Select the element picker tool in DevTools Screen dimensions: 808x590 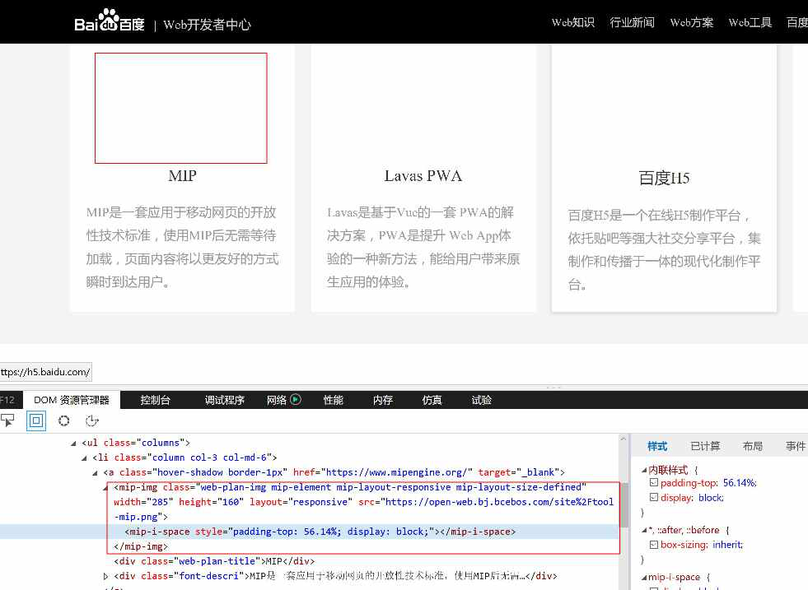click(8, 420)
